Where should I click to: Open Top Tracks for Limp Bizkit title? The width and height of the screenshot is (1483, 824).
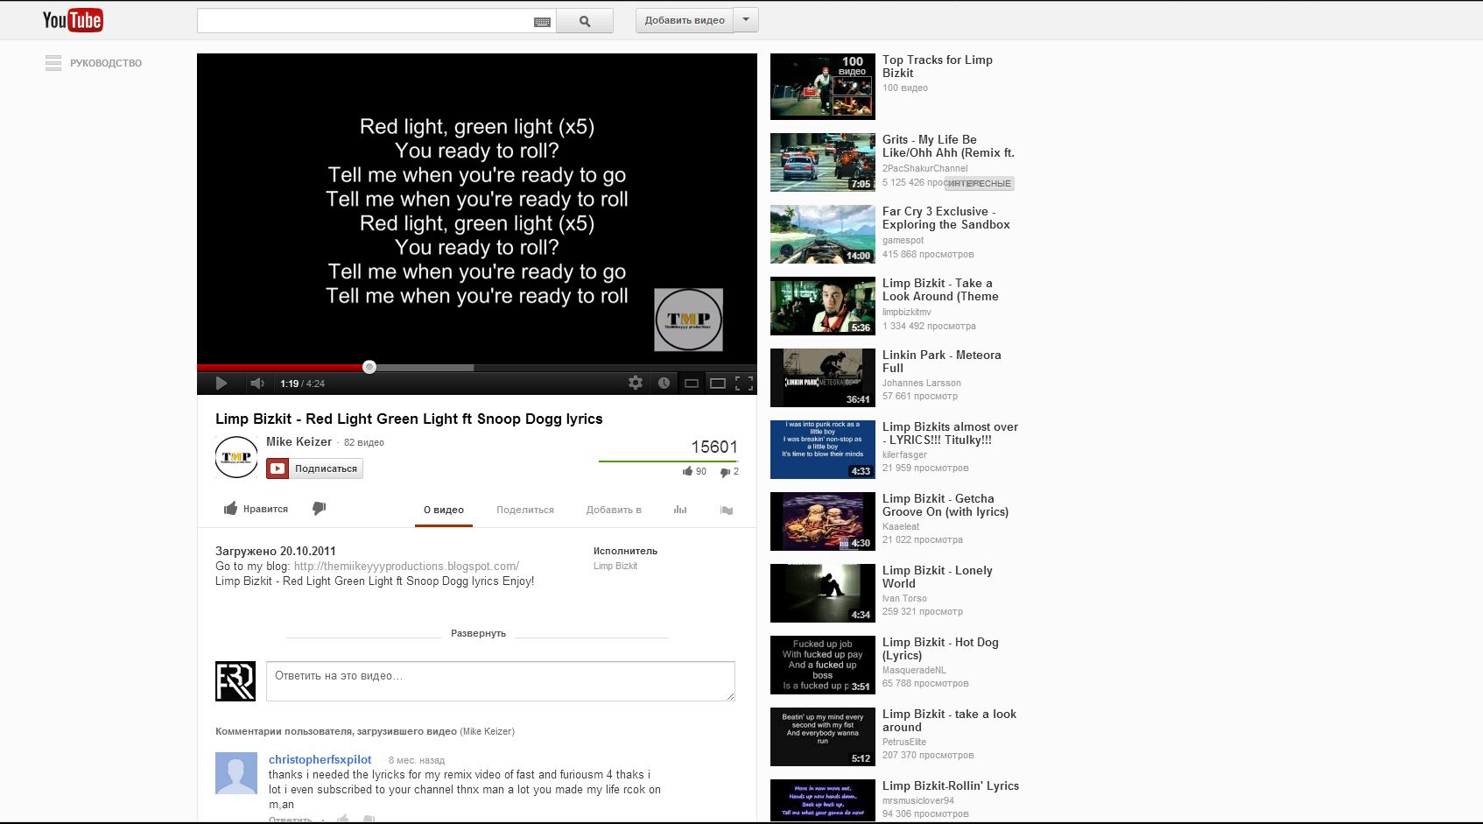[x=938, y=67]
